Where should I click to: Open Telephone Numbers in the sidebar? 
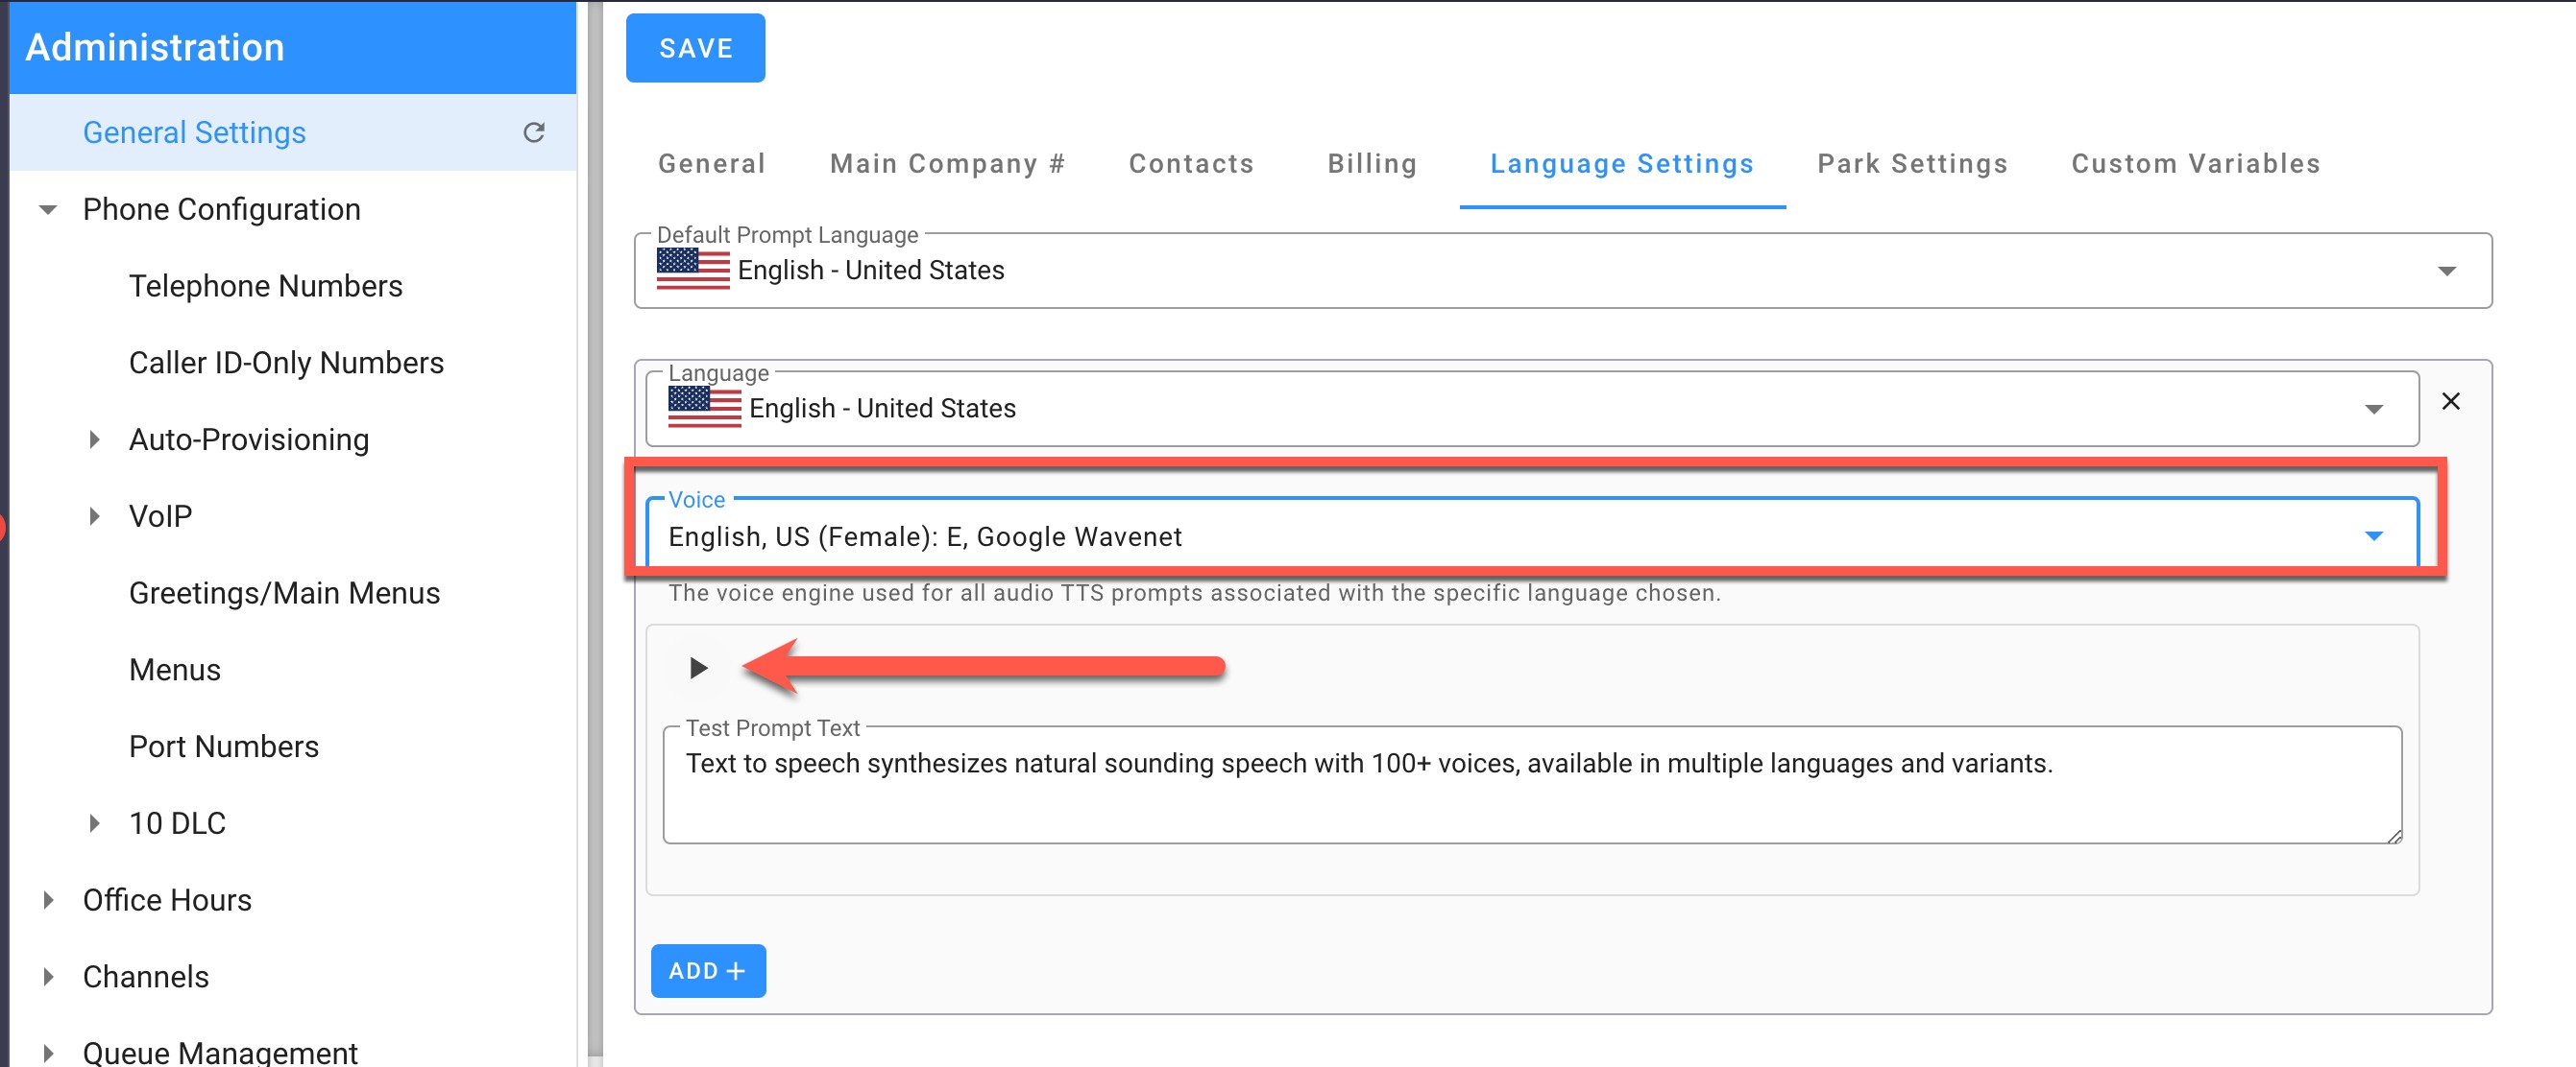(x=265, y=286)
